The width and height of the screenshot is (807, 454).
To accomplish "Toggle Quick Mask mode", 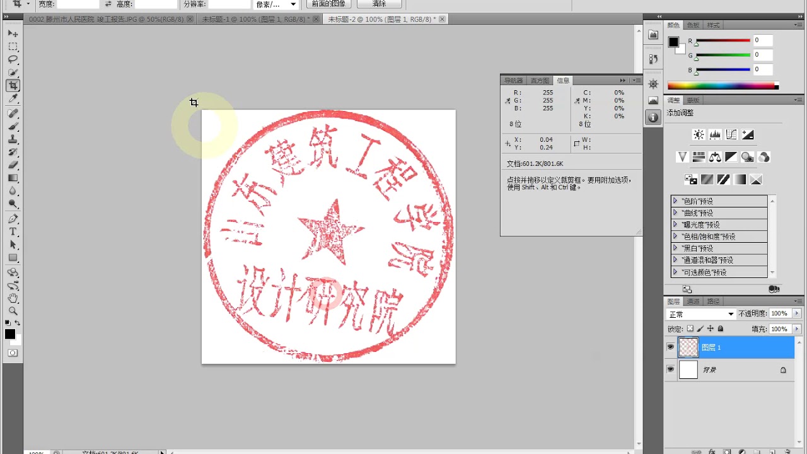I will click(x=13, y=353).
